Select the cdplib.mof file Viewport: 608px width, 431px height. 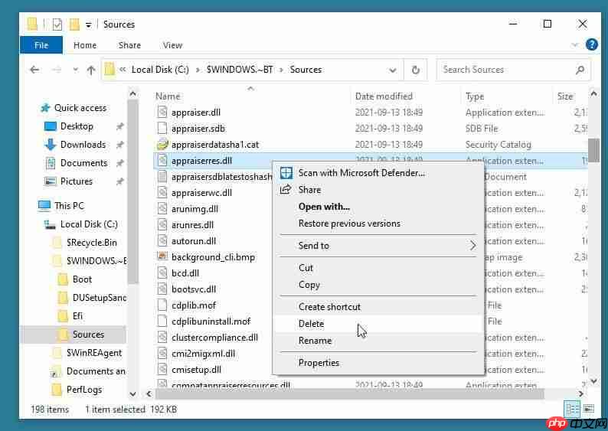[194, 305]
